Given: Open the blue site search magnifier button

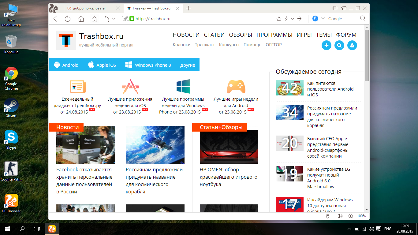Looking at the screenshot, I should [x=339, y=46].
